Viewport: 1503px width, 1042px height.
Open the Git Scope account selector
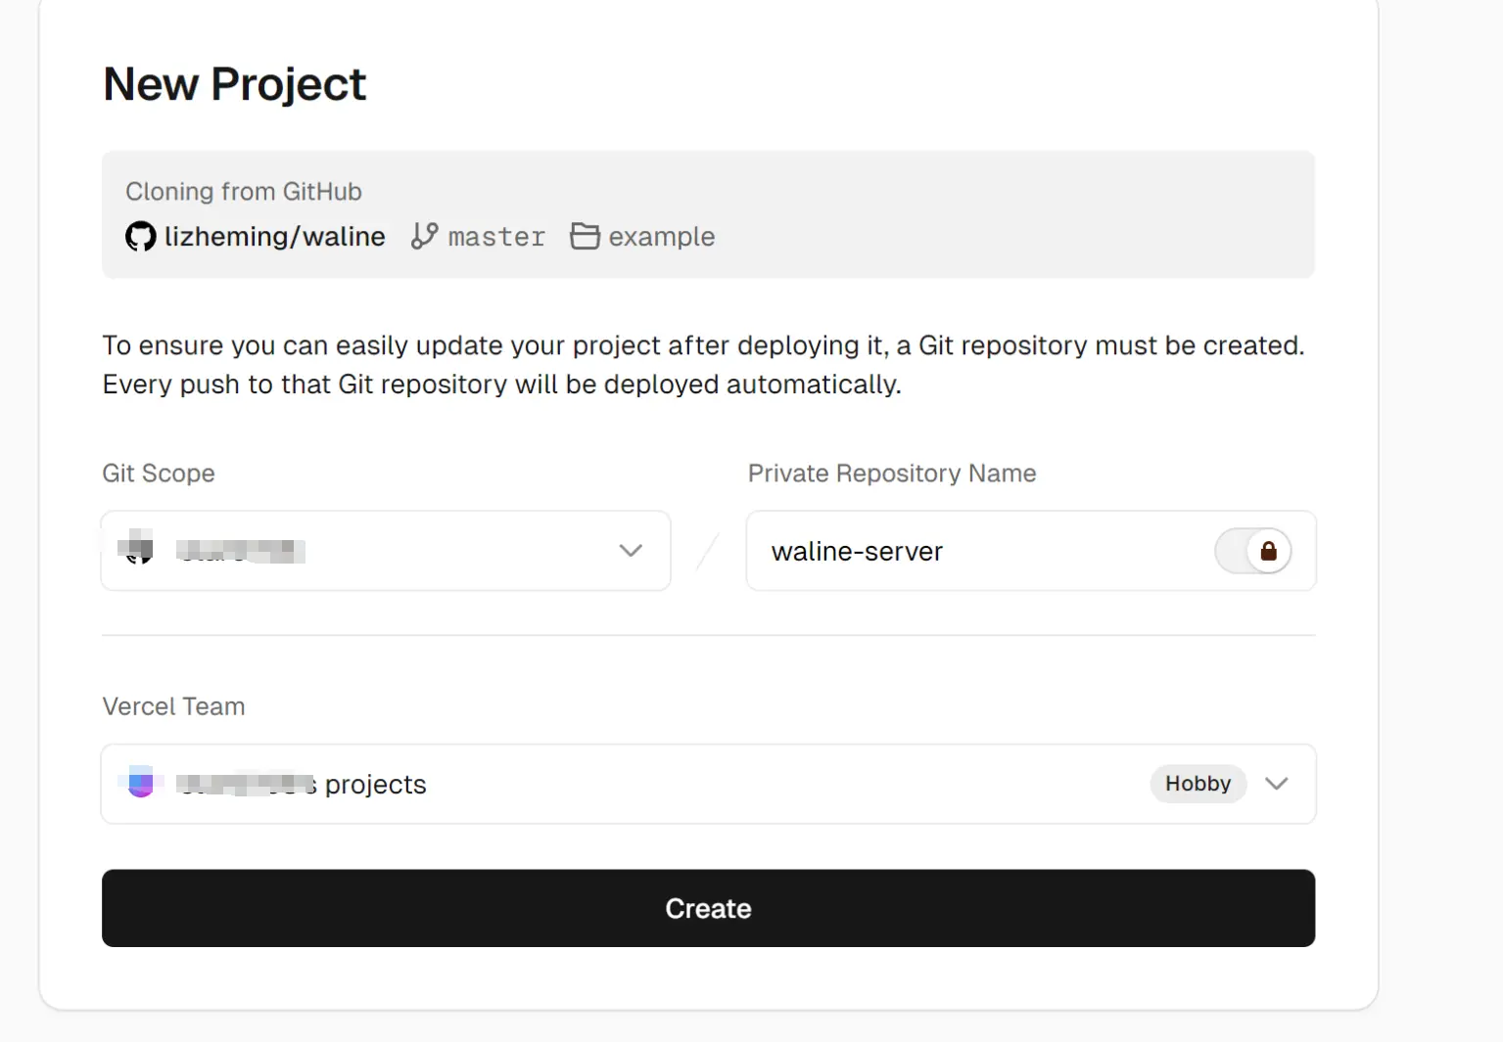point(385,551)
